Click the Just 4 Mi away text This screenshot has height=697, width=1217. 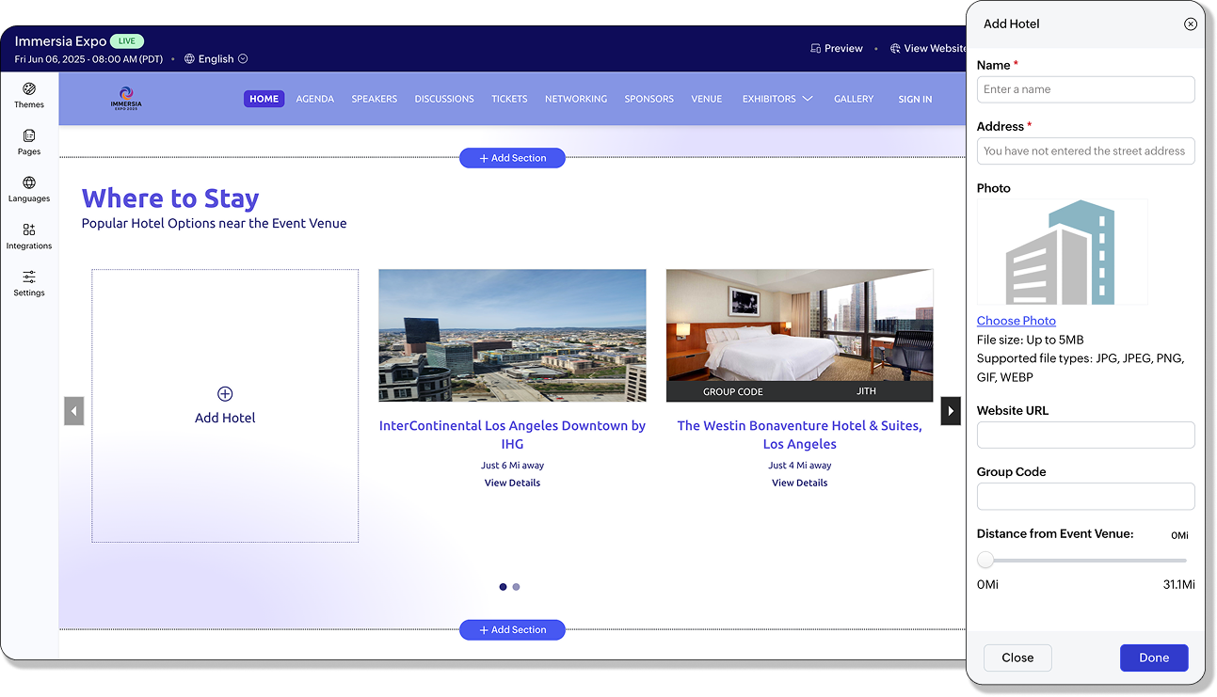click(x=800, y=466)
